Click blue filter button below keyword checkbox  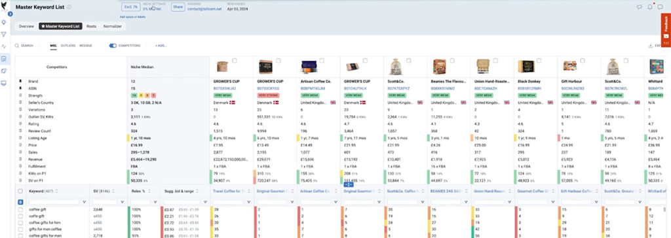20,201
